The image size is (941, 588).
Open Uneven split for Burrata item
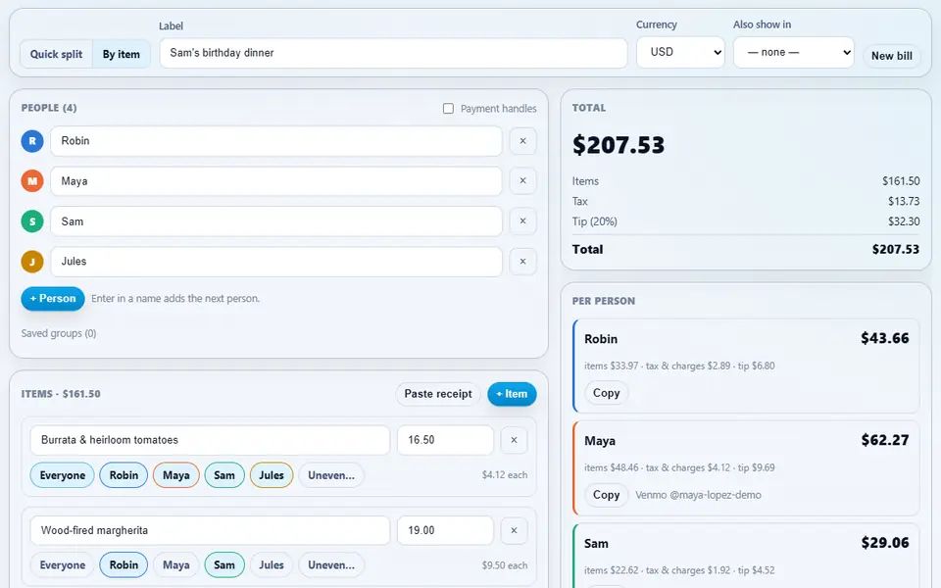tap(331, 475)
